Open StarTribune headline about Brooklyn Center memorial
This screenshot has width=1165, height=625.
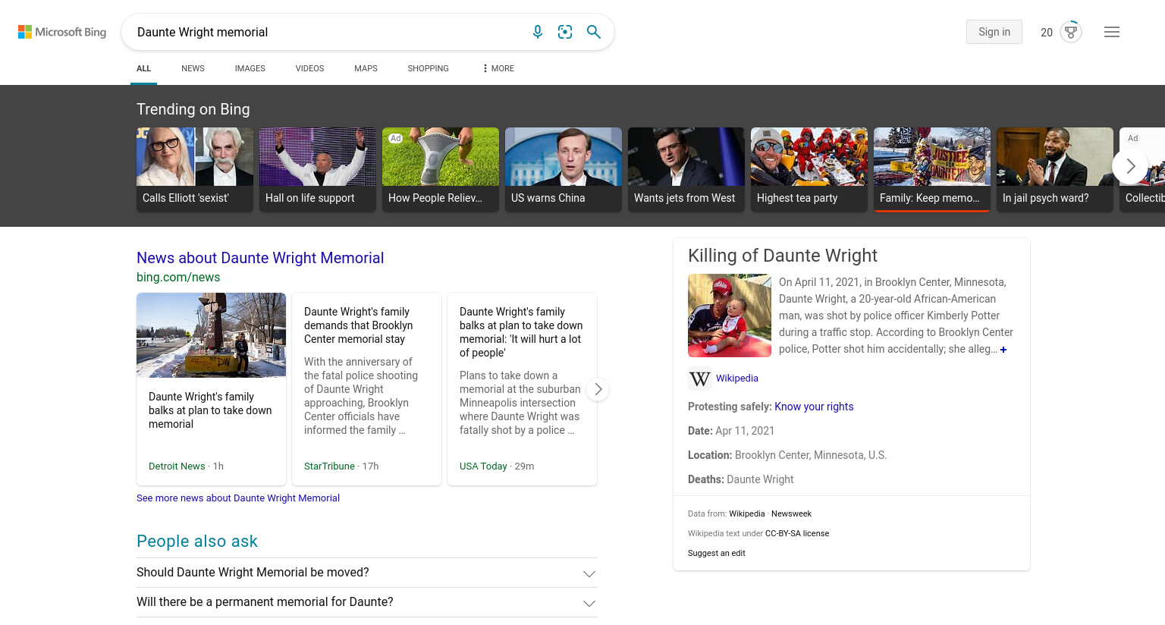(x=359, y=325)
